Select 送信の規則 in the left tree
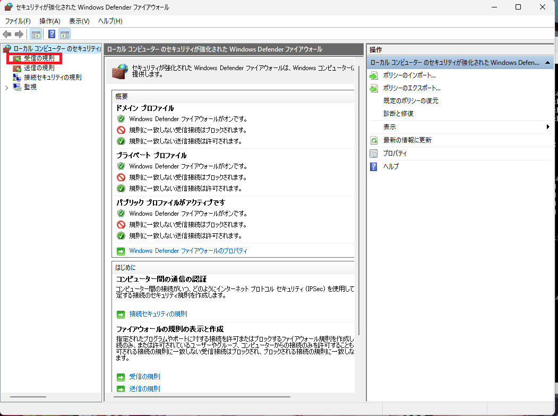The height and width of the screenshot is (416, 558). pos(39,68)
